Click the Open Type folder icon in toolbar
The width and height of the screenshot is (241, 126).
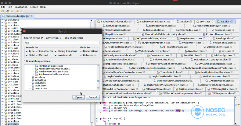coord(8,11)
